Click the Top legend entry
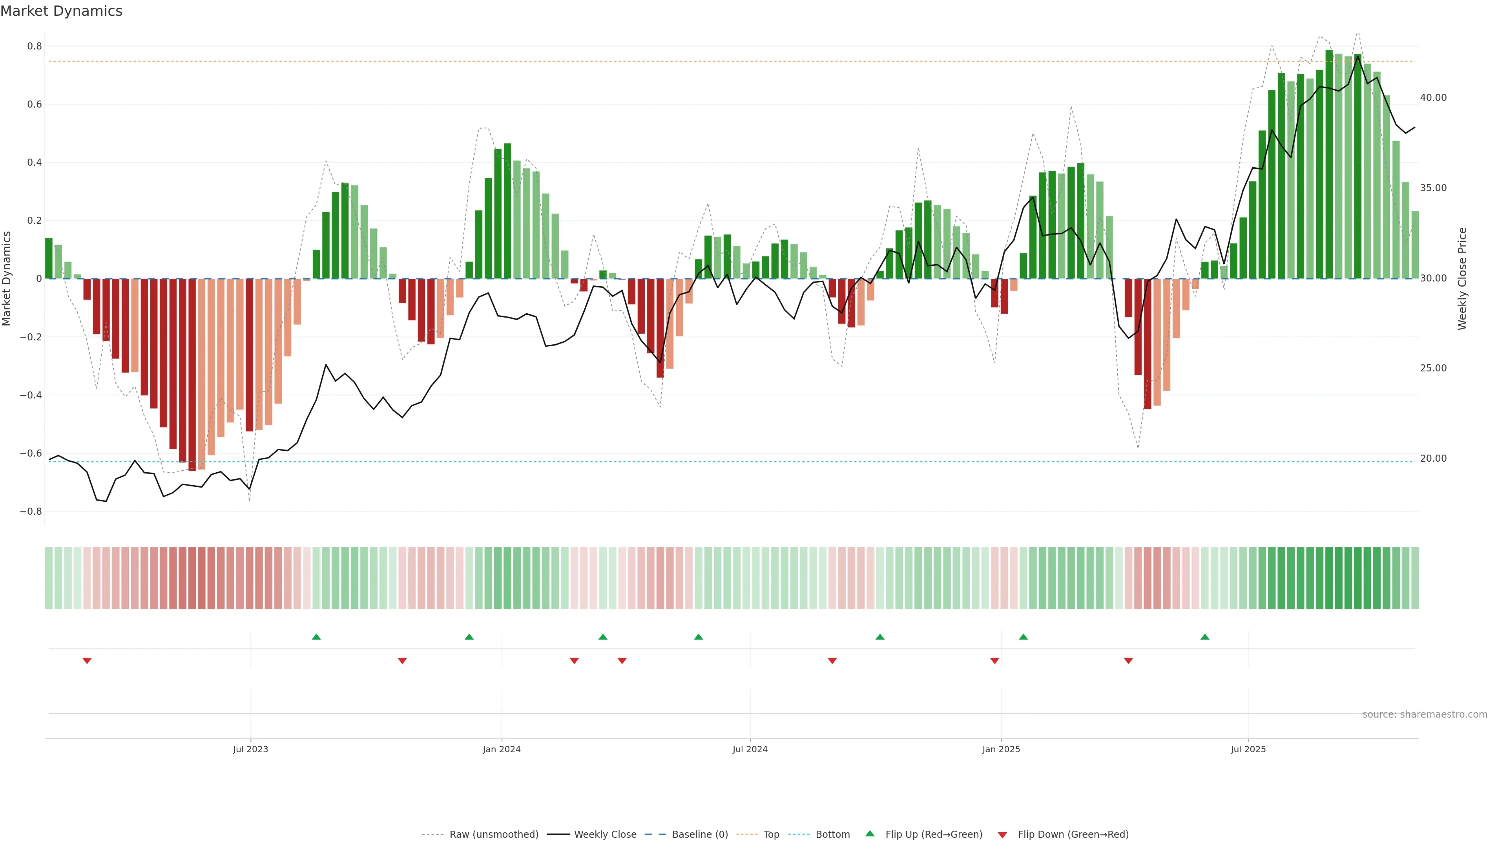 pos(771,835)
